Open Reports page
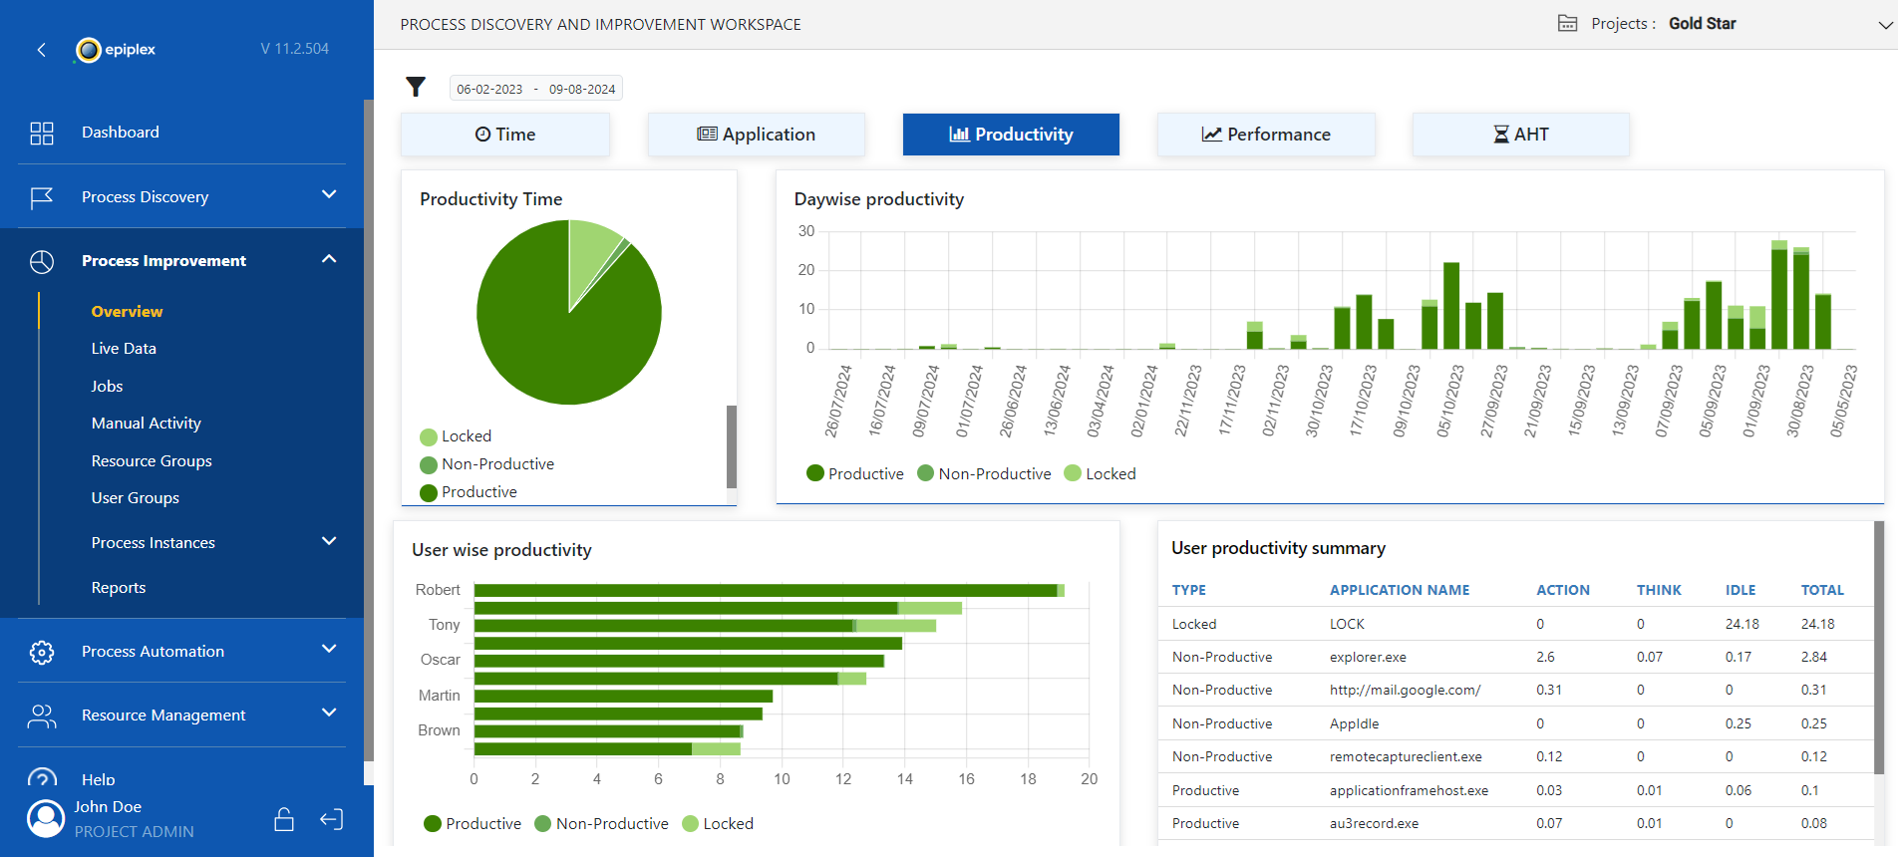 [x=119, y=588]
